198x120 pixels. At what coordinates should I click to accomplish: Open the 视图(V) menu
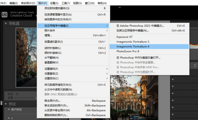point(78,3)
